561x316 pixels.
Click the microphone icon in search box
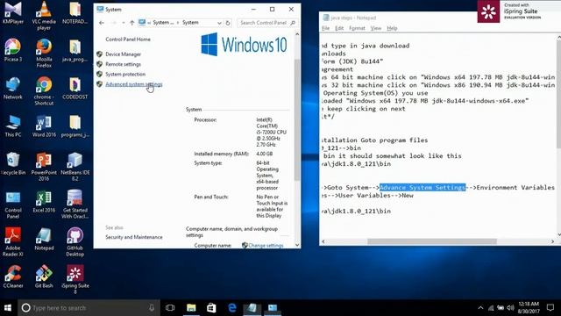[152, 308]
